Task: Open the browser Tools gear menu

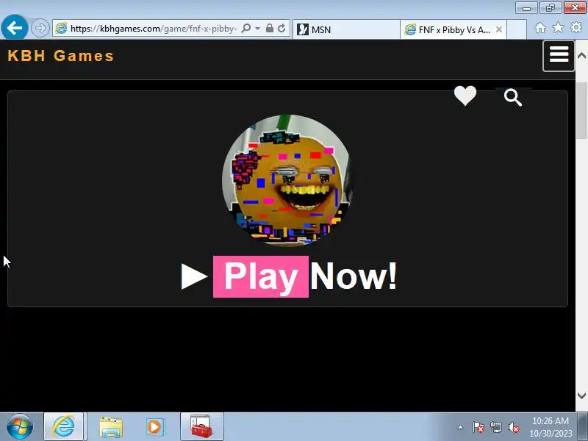Action: pos(576,28)
